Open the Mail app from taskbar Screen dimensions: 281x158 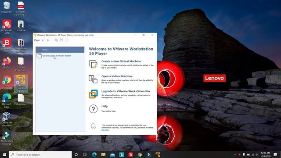click(x=112, y=154)
